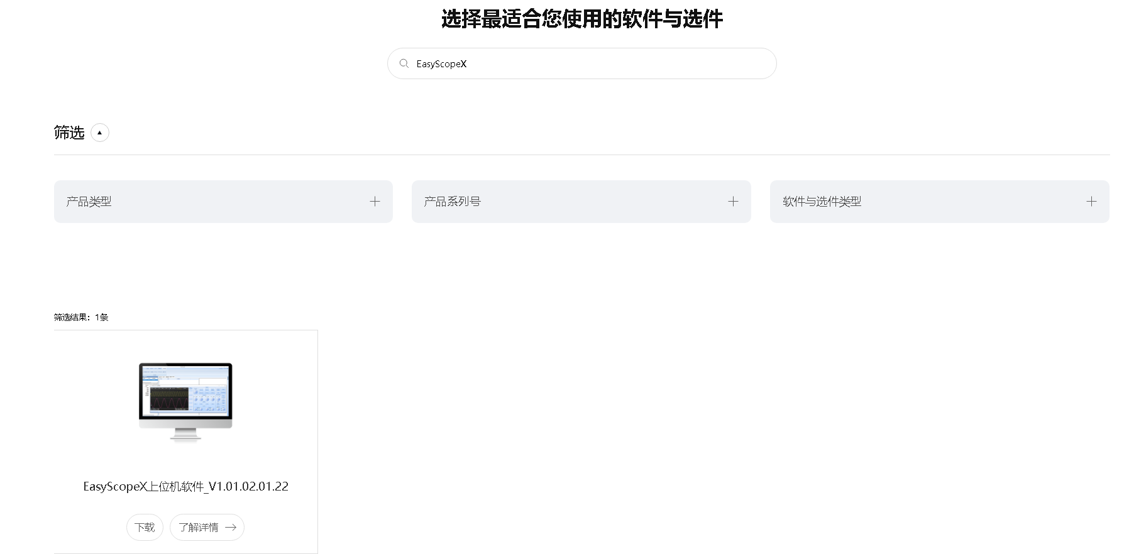The width and height of the screenshot is (1129, 554).
Task: Click the plus icon in 软件与选件类型
Action: point(1091,202)
